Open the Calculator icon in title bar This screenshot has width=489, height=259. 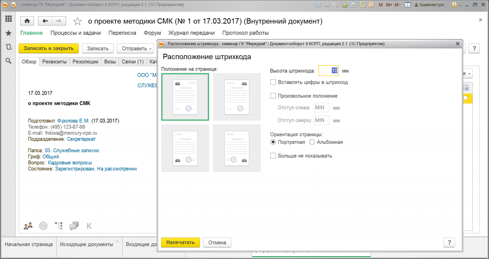tap(362, 5)
